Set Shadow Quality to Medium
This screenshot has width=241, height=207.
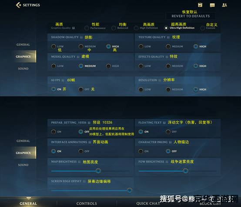click(81, 47)
